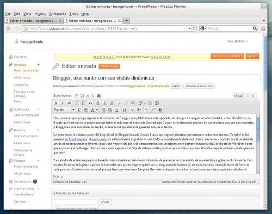
Task: Switch to the Visual editor tab
Action: (x=239, y=96)
